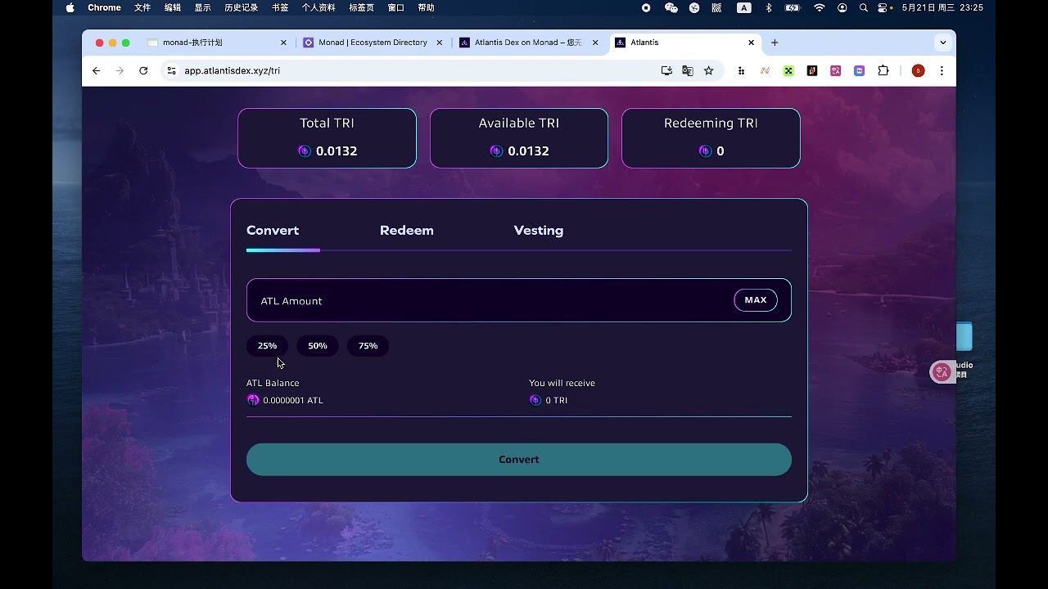The image size is (1048, 589).
Task: Close the monad-执行计划 tab
Action: 284,43
